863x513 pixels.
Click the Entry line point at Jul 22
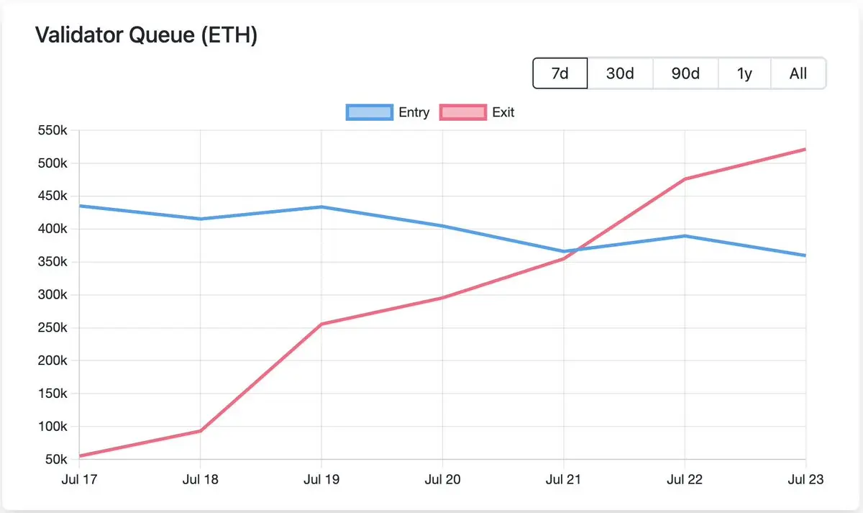pyautogui.click(x=684, y=236)
